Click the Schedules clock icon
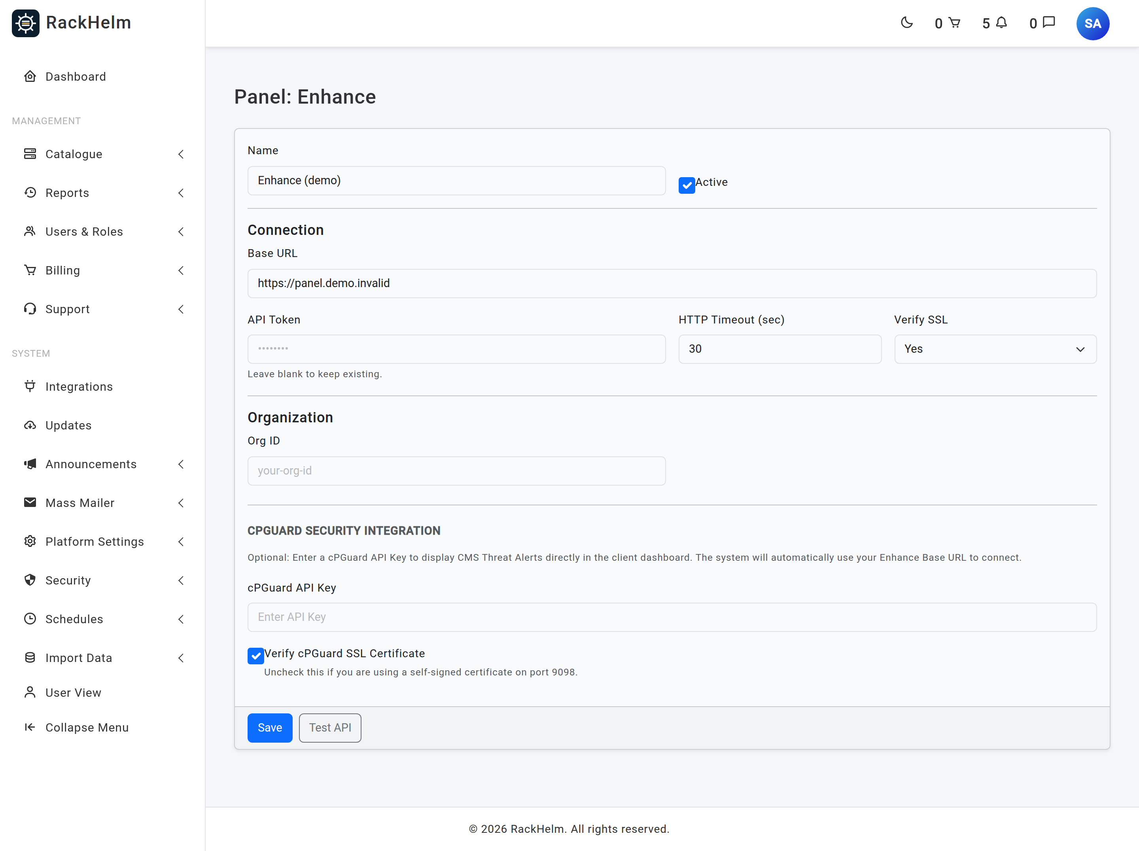The width and height of the screenshot is (1139, 851). (30, 619)
